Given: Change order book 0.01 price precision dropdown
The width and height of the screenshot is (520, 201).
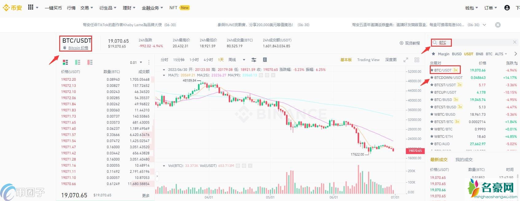Looking at the screenshot, I should (x=136, y=62).
